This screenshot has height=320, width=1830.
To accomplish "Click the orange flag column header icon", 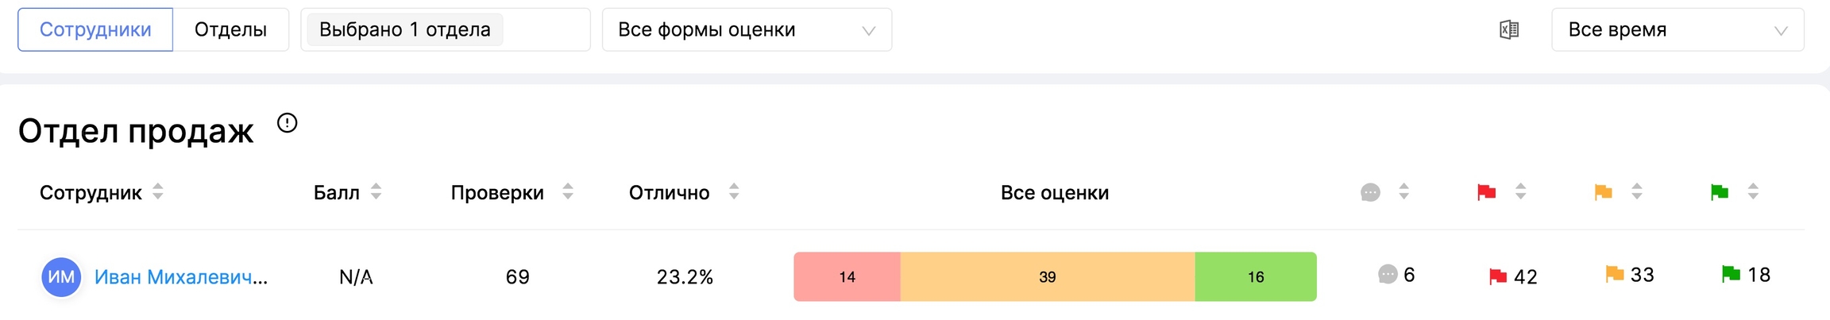I will point(1603,192).
